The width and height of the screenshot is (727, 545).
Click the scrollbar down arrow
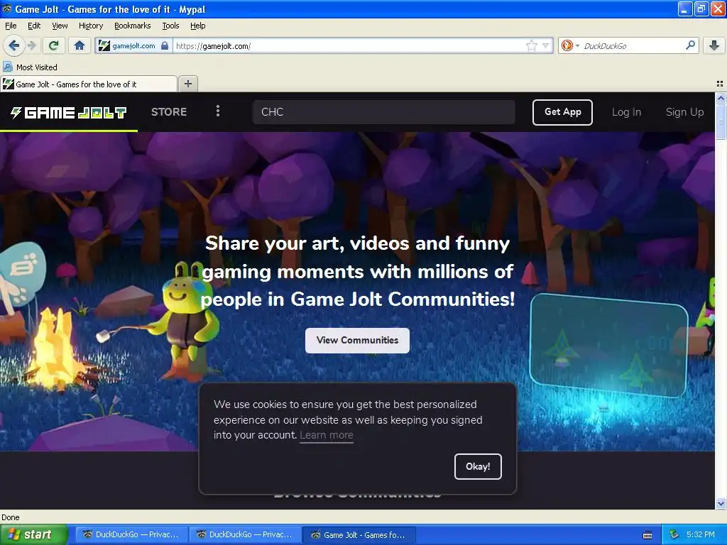point(721,504)
